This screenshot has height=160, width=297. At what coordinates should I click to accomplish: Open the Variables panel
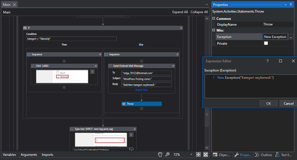[x=9, y=154]
